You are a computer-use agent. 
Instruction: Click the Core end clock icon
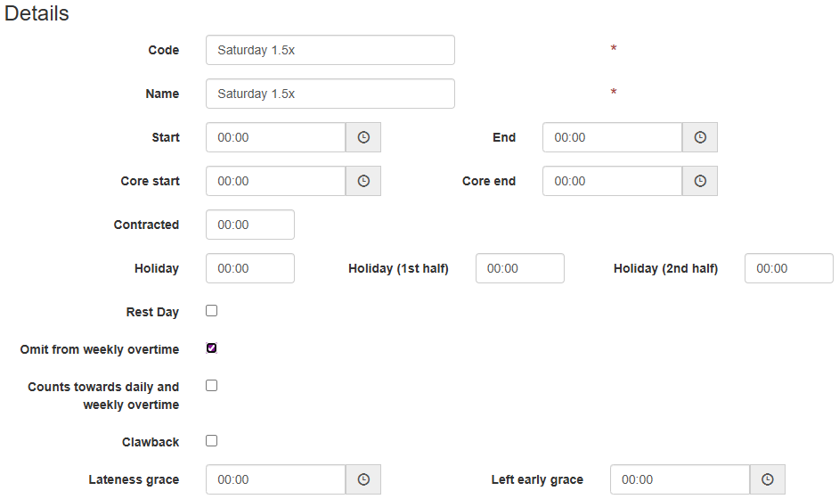point(700,181)
